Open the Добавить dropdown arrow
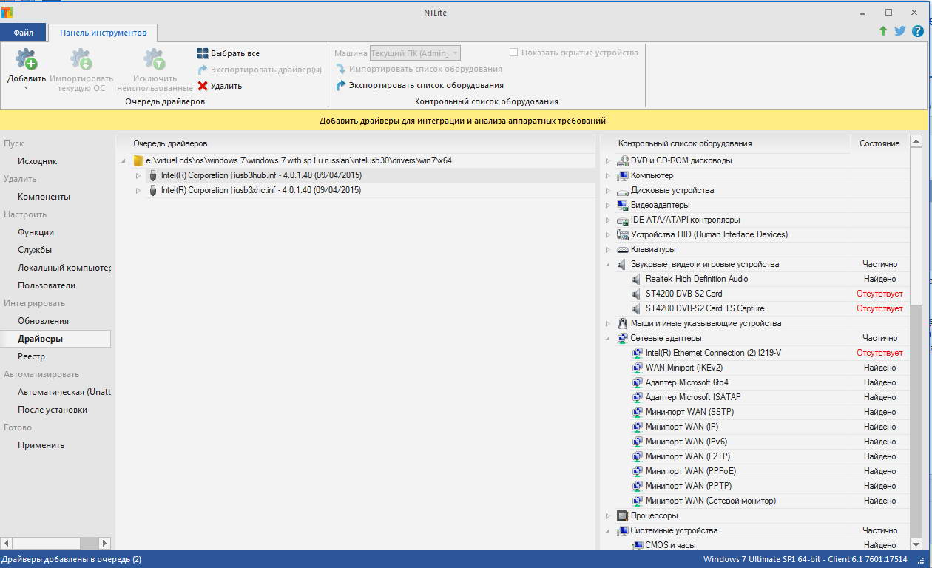The height and width of the screenshot is (568, 932). (x=27, y=88)
